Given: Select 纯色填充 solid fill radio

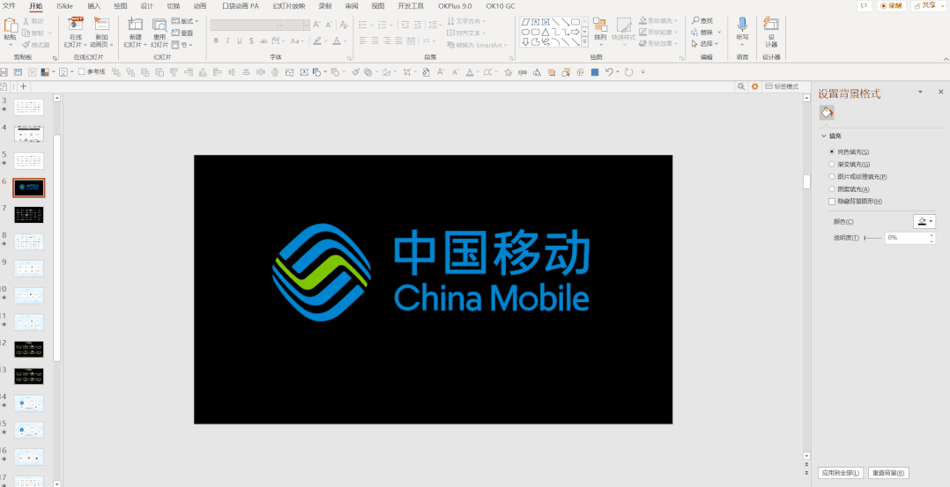Looking at the screenshot, I should point(832,152).
